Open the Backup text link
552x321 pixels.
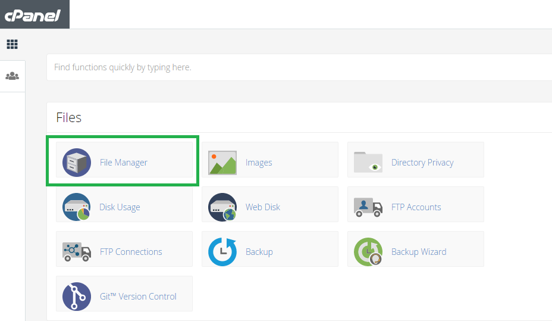click(x=259, y=252)
